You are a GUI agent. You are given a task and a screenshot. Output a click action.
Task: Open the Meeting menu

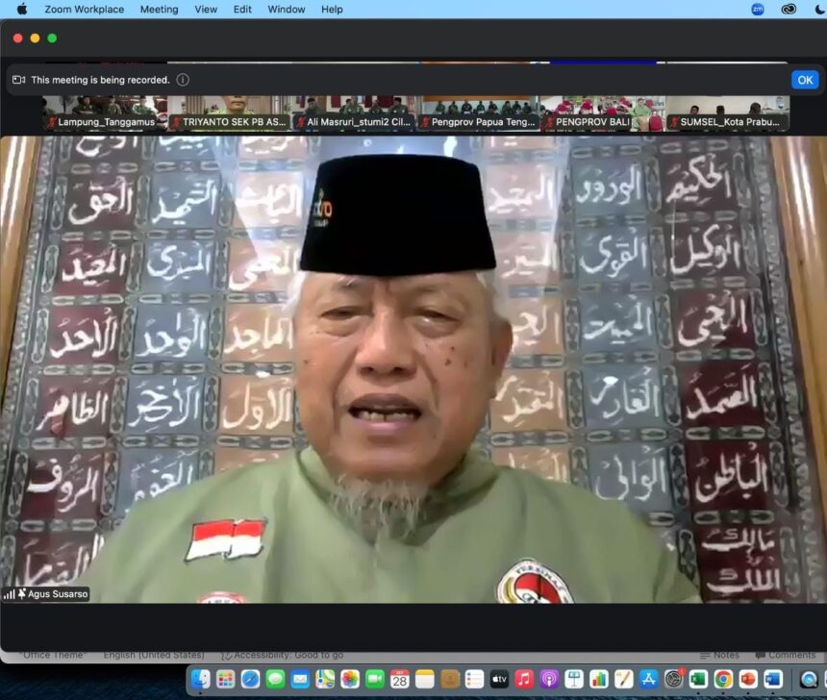[x=159, y=10]
